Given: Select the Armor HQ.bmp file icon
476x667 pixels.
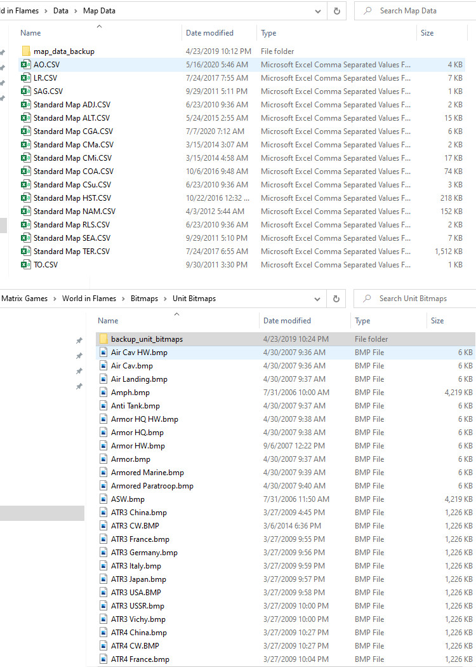Looking at the screenshot, I should pyautogui.click(x=103, y=433).
